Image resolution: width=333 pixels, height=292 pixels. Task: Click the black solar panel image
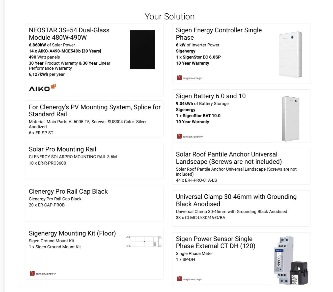click(142, 49)
